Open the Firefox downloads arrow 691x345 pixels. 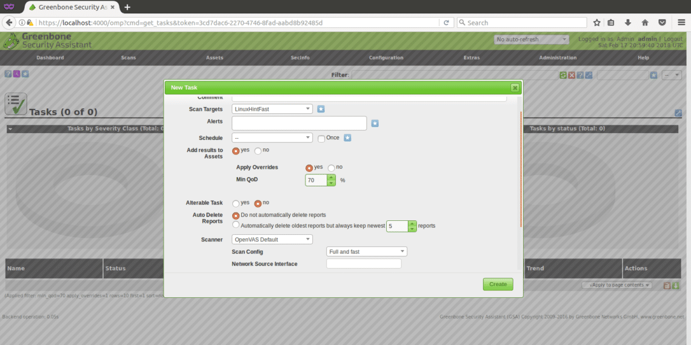[628, 22]
